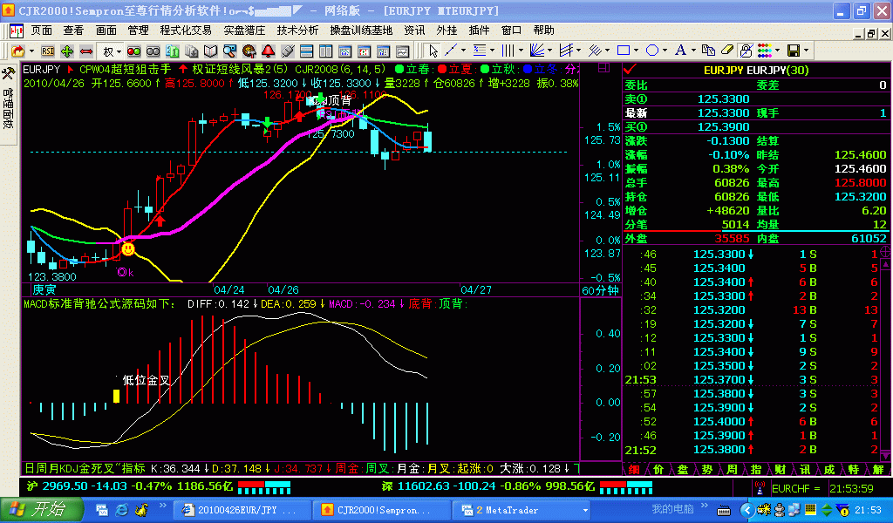Select the line drawing tool
Screen dimensions: 893x523
coord(451,51)
